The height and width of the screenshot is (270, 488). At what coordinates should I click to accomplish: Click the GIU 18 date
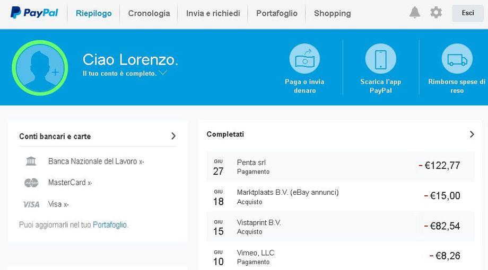pos(218,197)
